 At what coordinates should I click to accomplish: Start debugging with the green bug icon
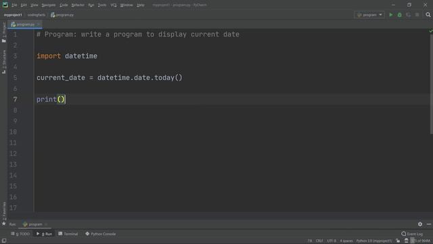[x=400, y=15]
